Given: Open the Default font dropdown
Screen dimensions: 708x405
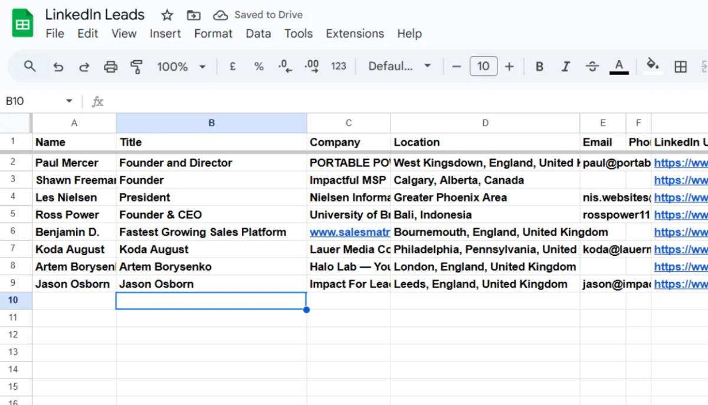Looking at the screenshot, I should [x=399, y=67].
